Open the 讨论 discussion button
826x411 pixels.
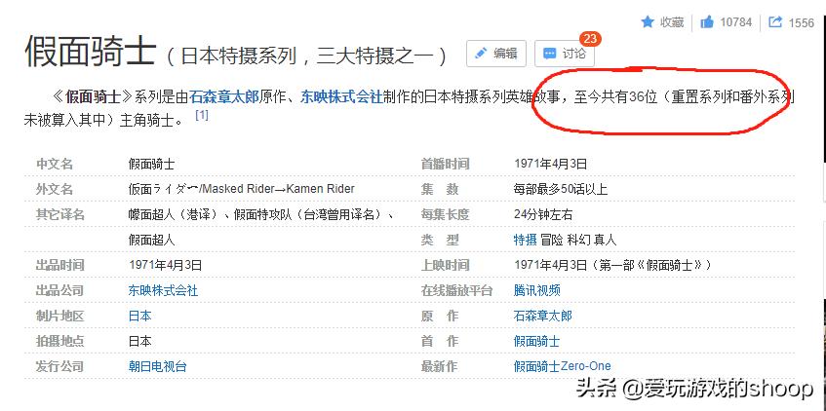565,54
